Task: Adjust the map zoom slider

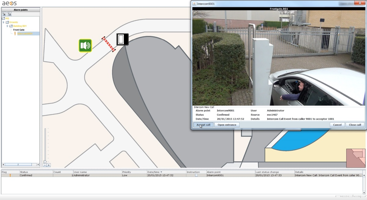Action: 45,161
